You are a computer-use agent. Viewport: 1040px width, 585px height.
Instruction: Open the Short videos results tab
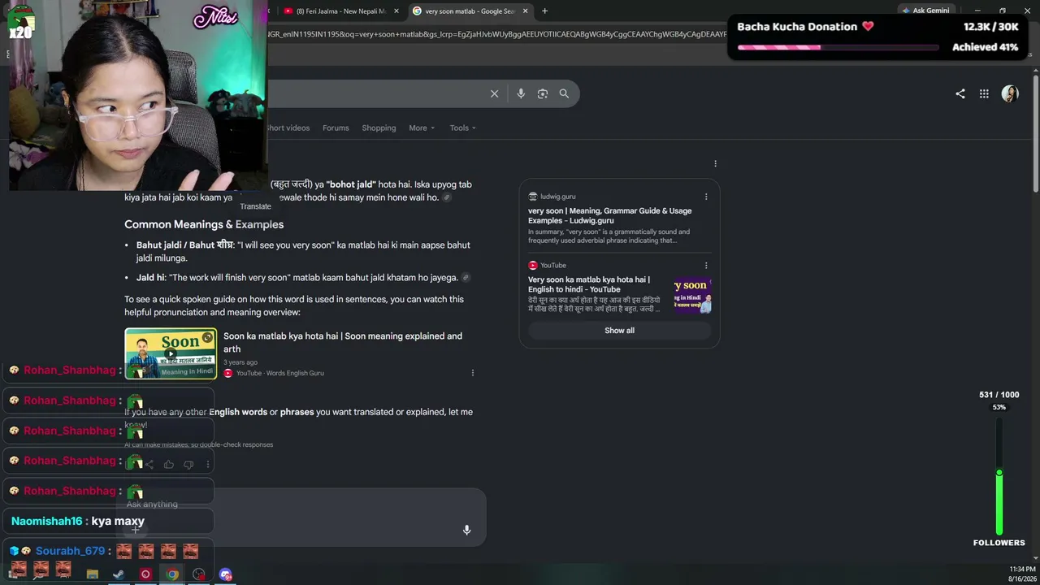[288, 128]
